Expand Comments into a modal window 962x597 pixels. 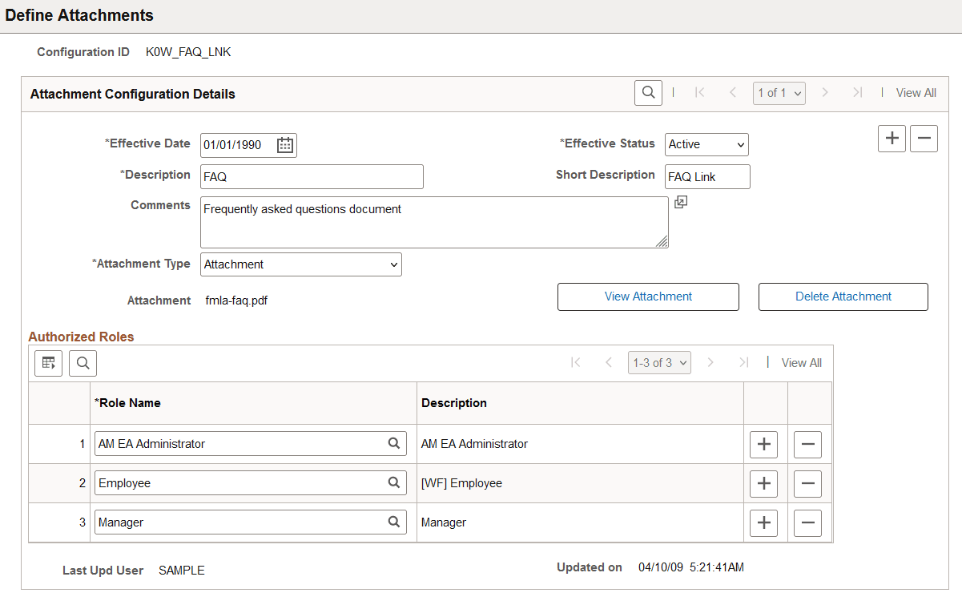coord(680,202)
